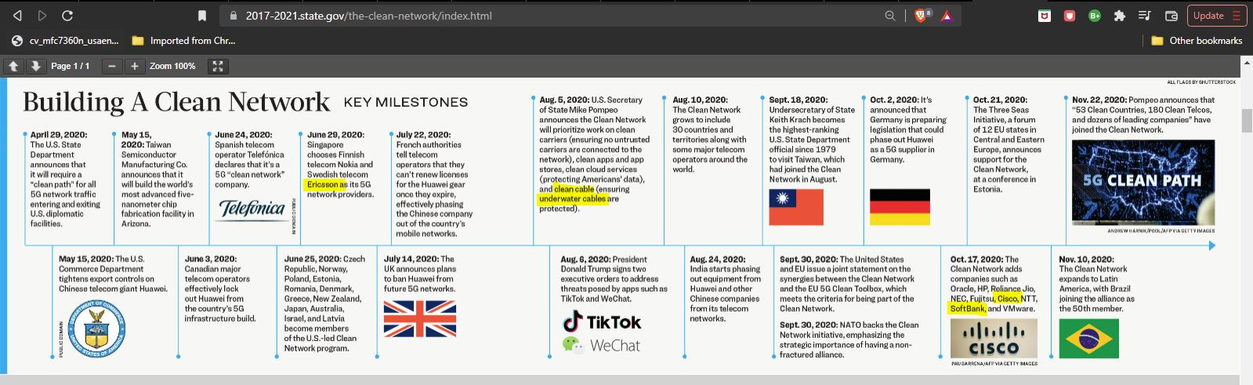
Task: Click the Telefónica logo
Action: point(251,209)
